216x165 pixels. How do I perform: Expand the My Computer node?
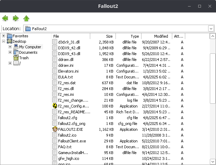click(x=10, y=47)
